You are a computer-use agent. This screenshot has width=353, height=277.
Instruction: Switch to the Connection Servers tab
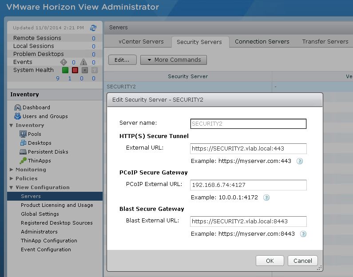pyautogui.click(x=262, y=42)
